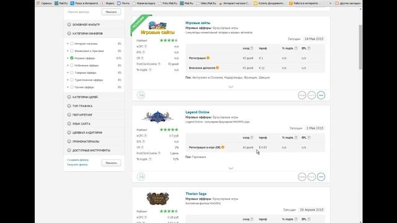Click the Игровые сайты offer logo
Image resolution: width=397 pixels, height=223 pixels.
coord(158,28)
